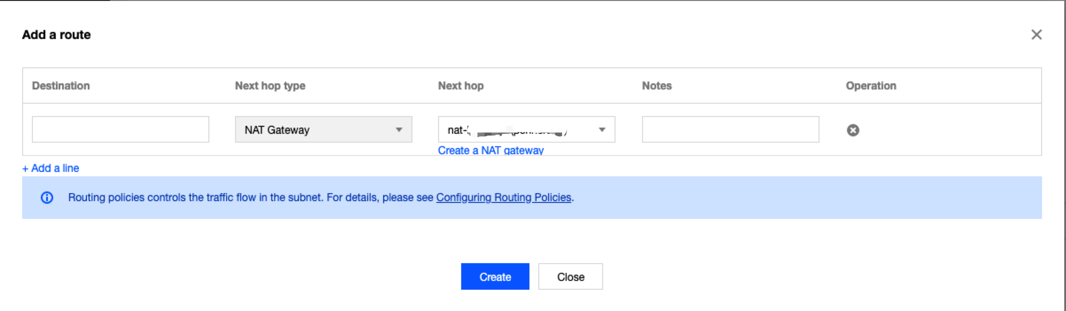Open the Create a NAT gateway link
Image resolution: width=1066 pixels, height=311 pixels.
pyautogui.click(x=490, y=151)
